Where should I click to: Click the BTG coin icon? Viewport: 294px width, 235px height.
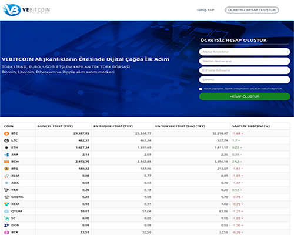point(6,169)
